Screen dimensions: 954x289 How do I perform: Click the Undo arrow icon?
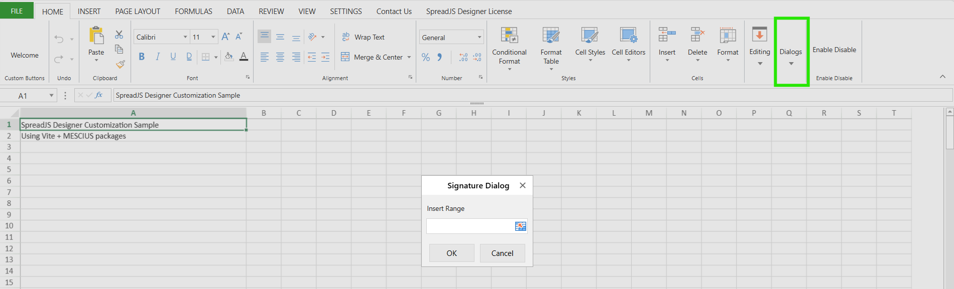coord(59,39)
